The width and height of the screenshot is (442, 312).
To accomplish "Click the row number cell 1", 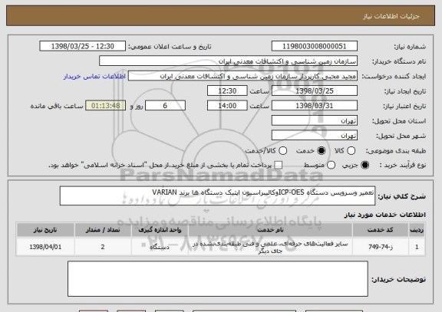I will click(x=417, y=247).
